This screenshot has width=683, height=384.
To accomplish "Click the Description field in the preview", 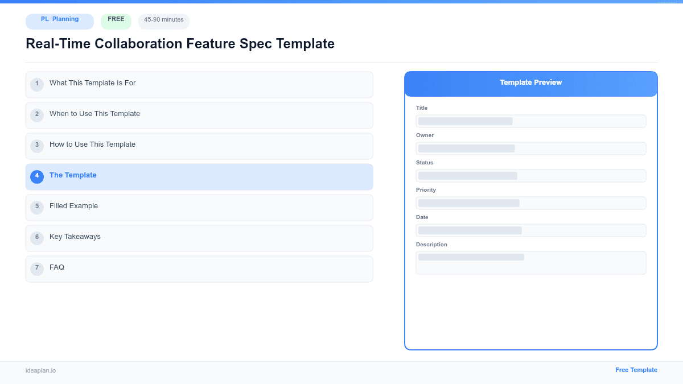I will pos(530,262).
